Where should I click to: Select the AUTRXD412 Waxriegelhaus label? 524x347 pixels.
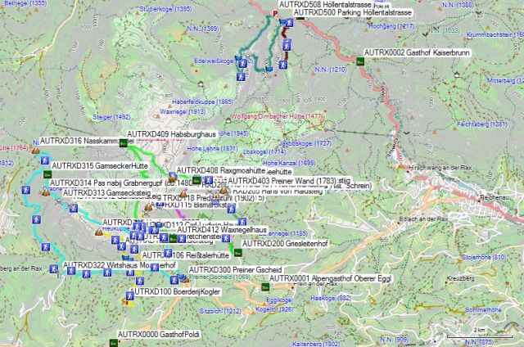219,230
